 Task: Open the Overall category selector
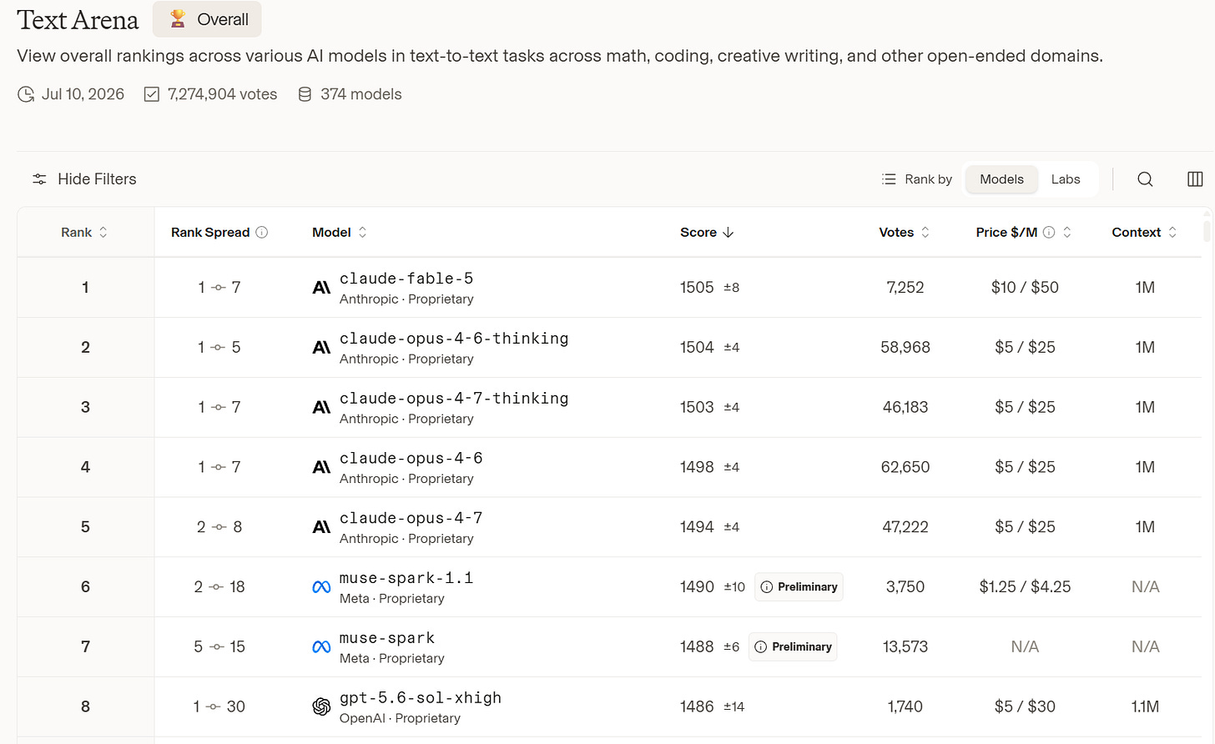pos(207,19)
